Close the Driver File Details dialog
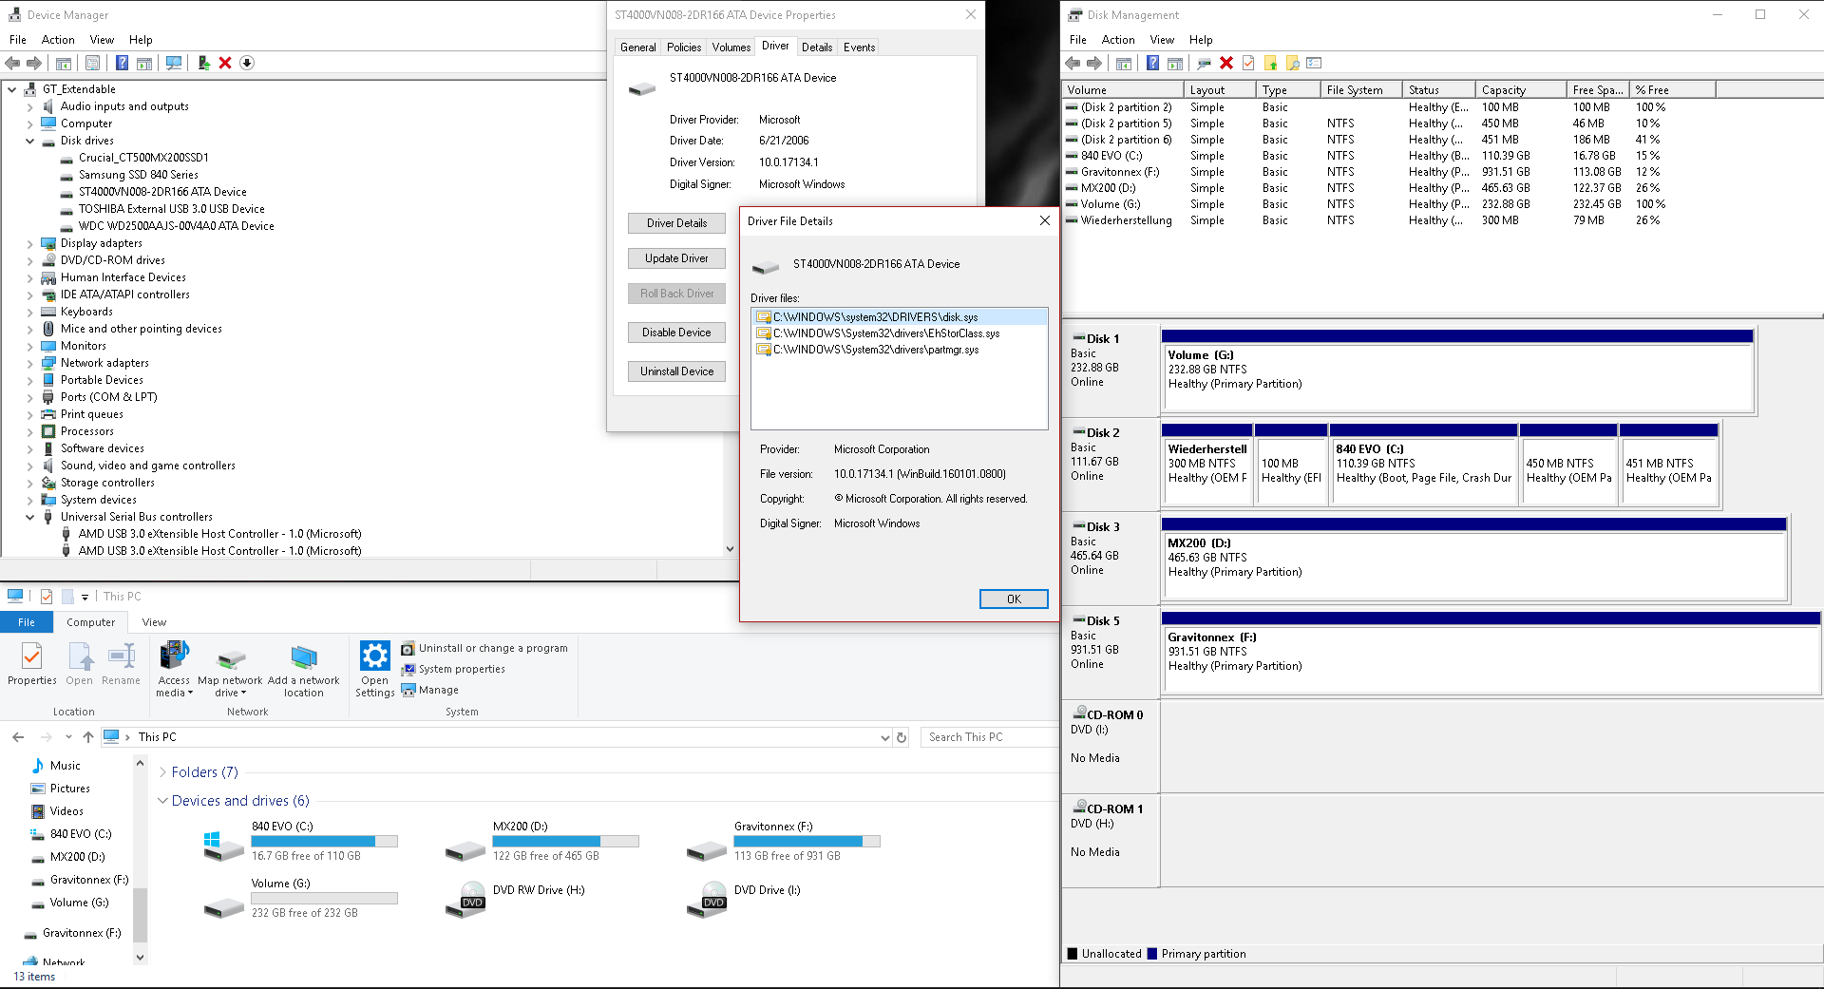The width and height of the screenshot is (1824, 989). pyautogui.click(x=1045, y=220)
